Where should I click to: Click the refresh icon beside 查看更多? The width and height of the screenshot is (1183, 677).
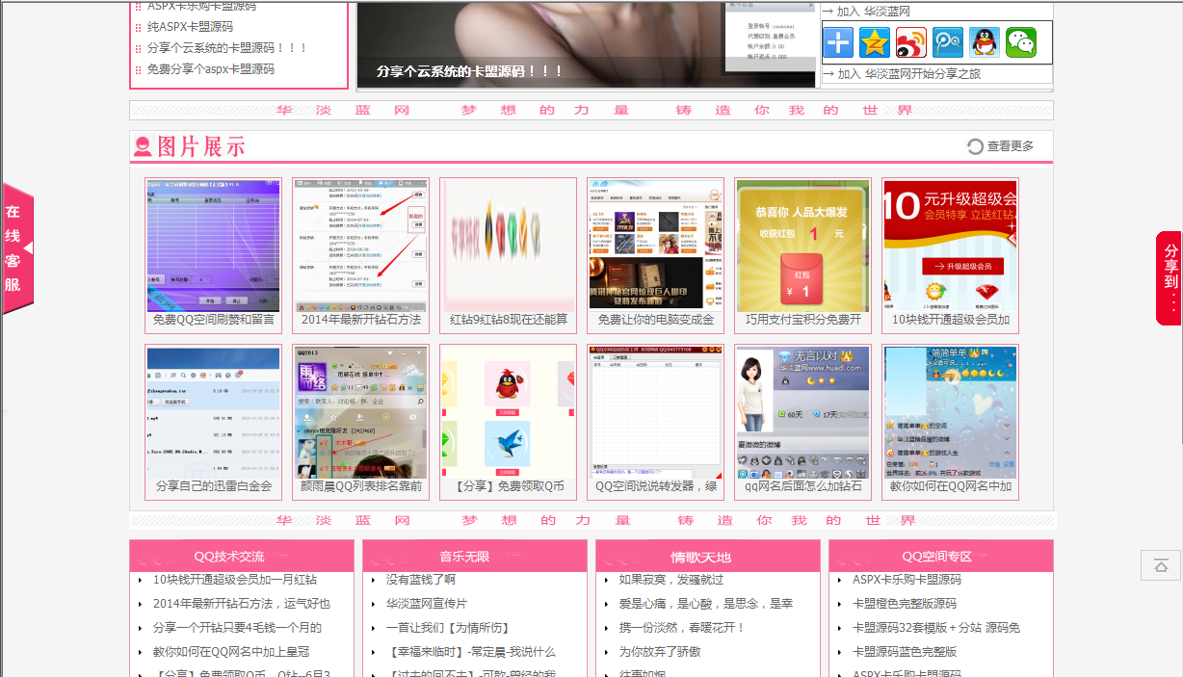[x=975, y=146]
